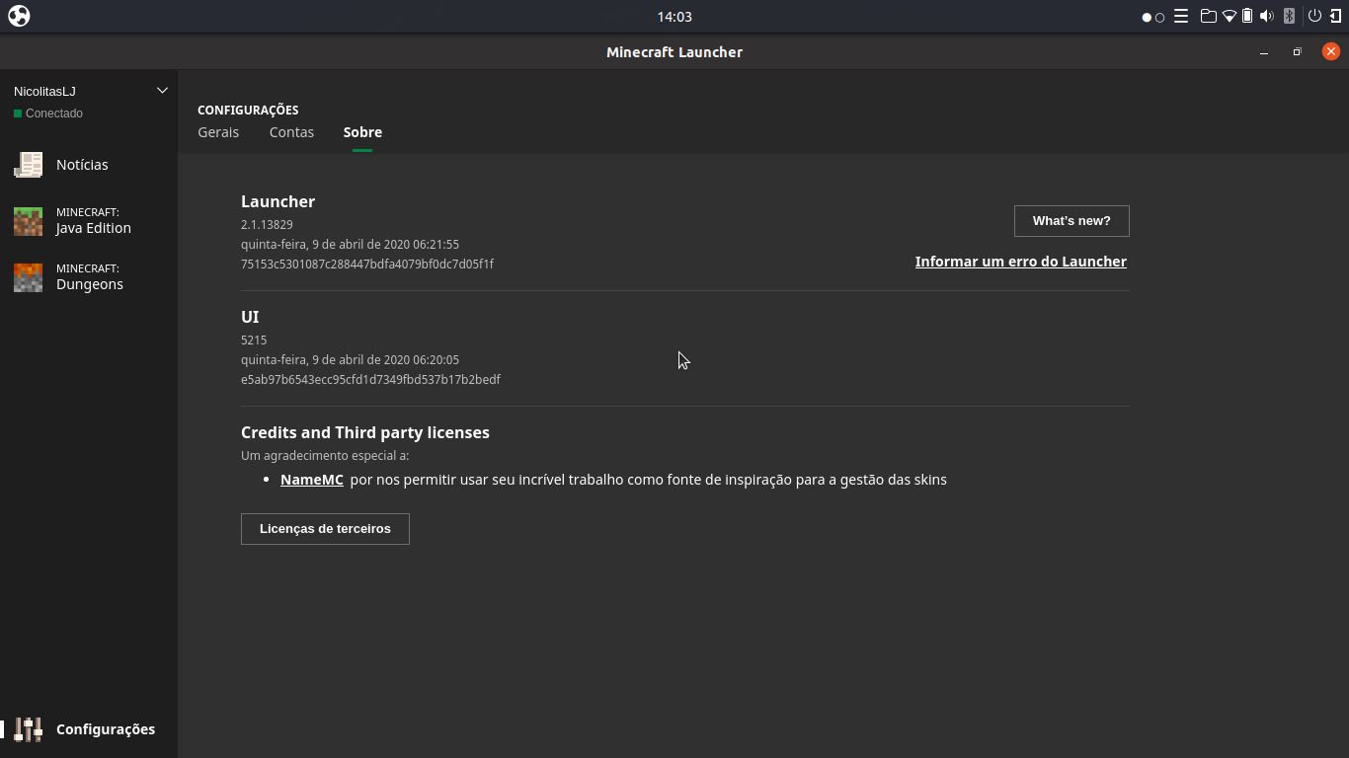Click the launcher build date ending 06:21:55
The height and width of the screenshot is (758, 1349).
pos(350,245)
